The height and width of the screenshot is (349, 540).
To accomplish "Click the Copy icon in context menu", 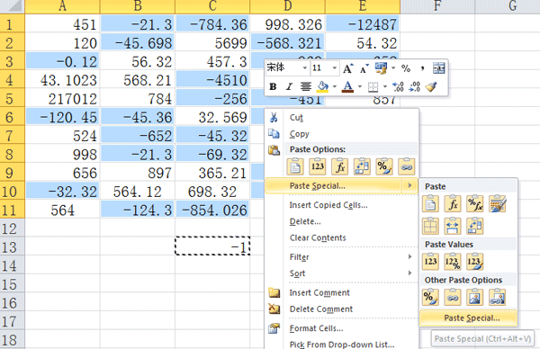I will 274,133.
